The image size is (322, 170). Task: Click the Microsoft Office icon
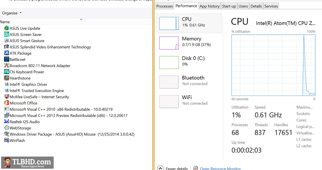pyautogui.click(x=7, y=103)
